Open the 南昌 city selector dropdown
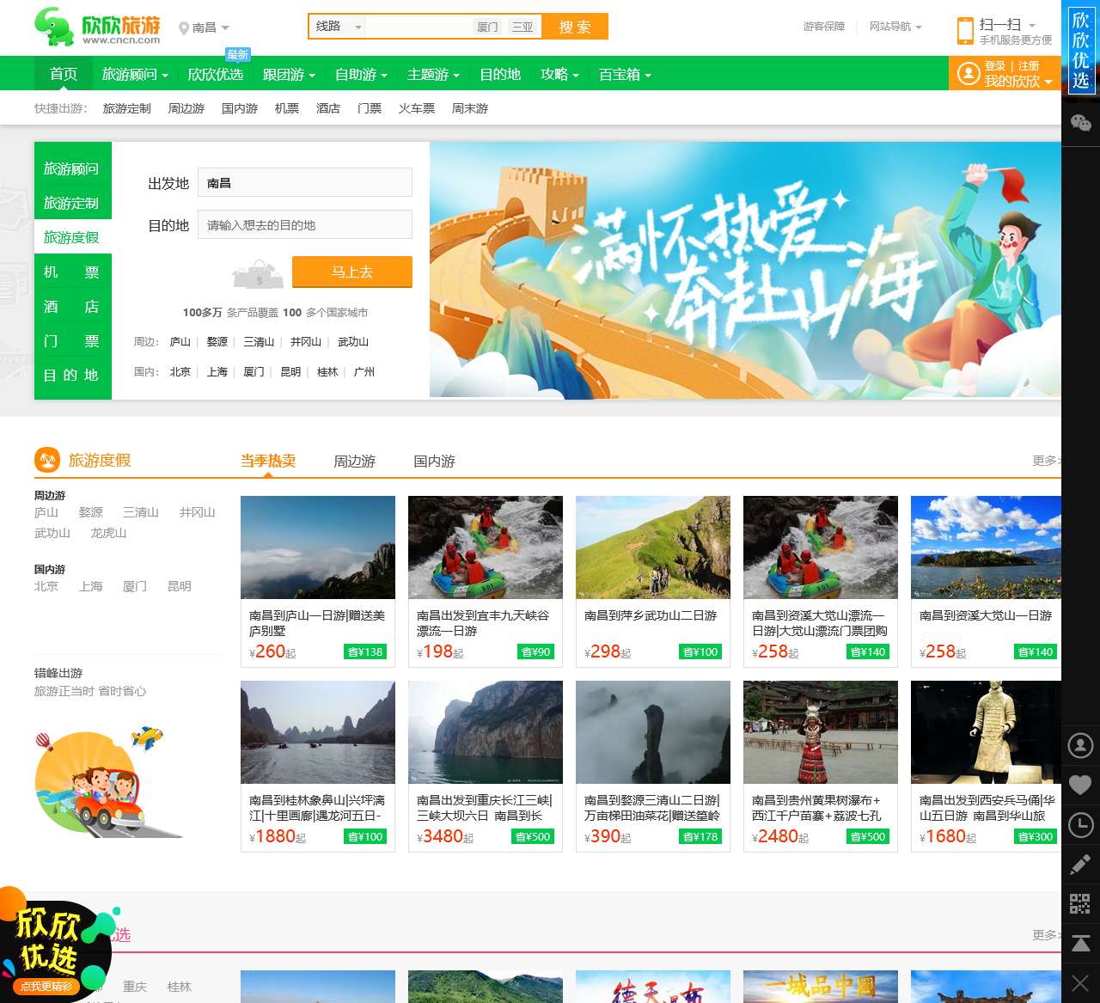The width and height of the screenshot is (1100, 1003). pos(205,28)
